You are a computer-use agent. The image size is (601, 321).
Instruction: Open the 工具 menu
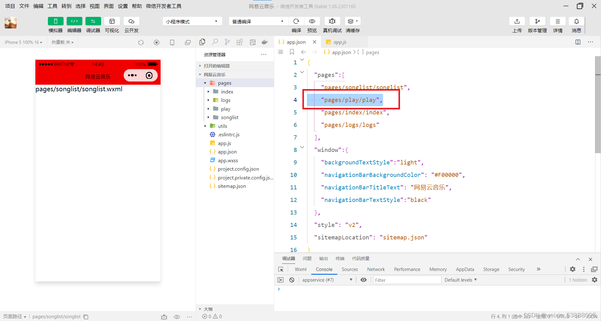tap(52, 6)
